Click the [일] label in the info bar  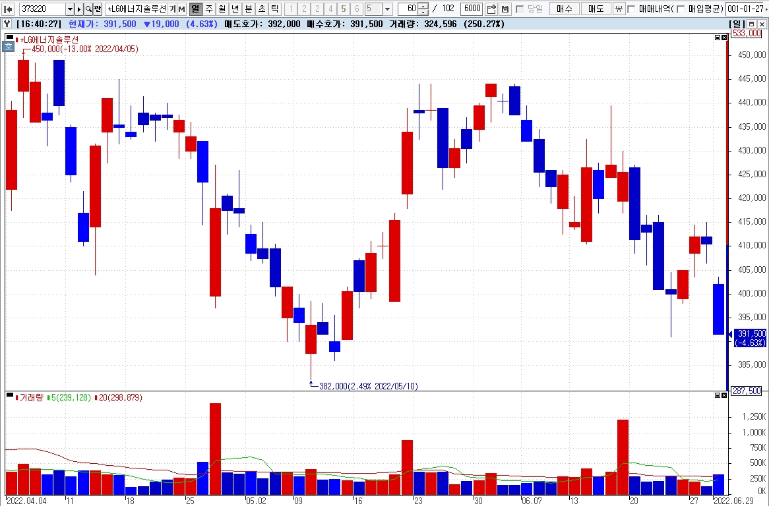(737, 24)
